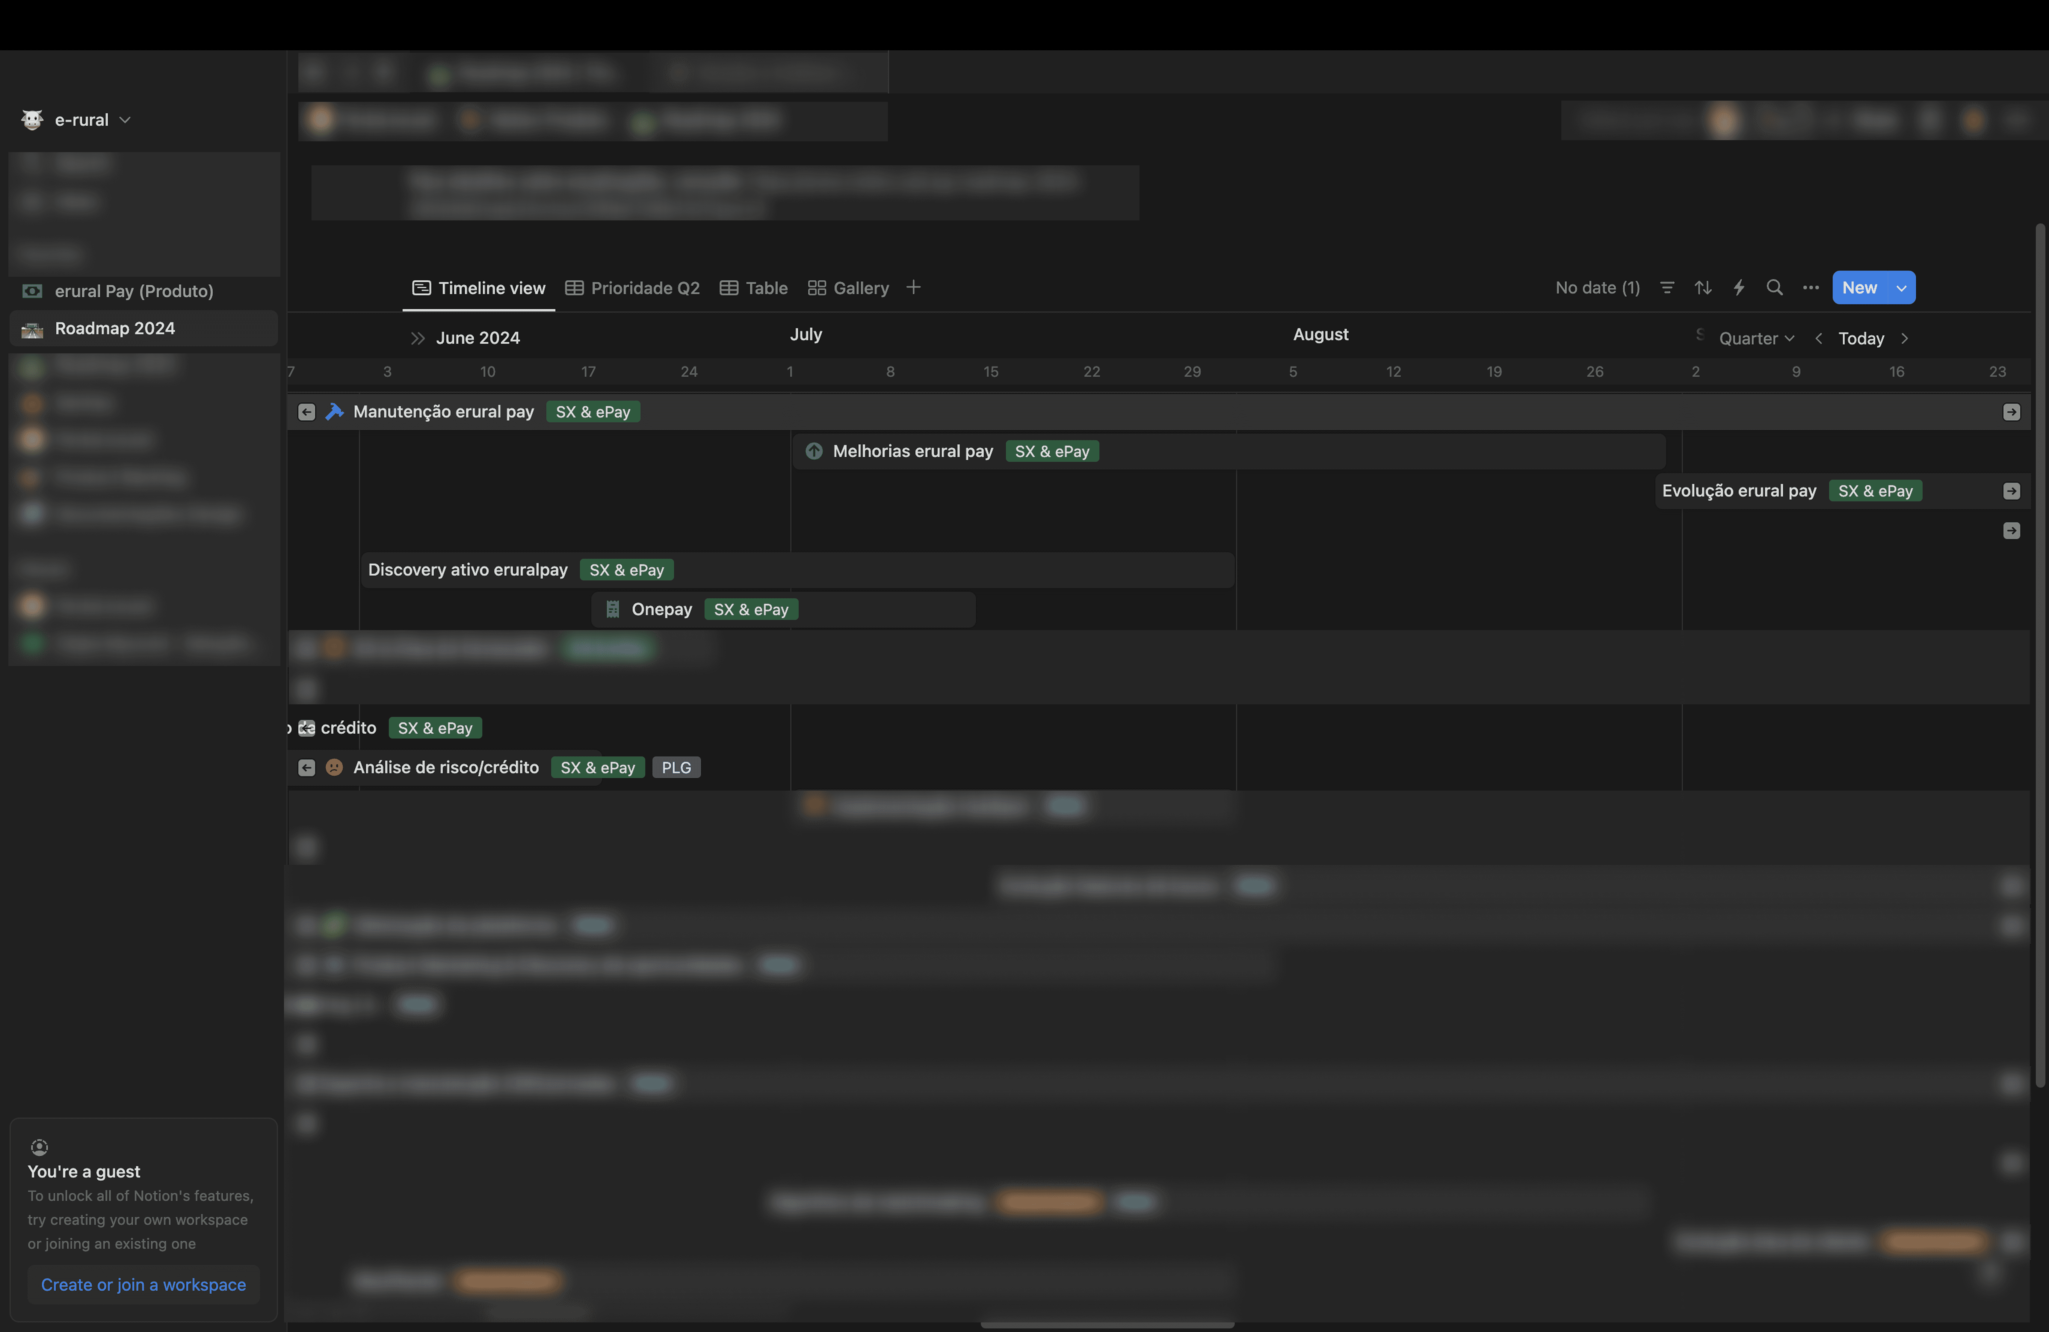Jump to start of Análise de risco/crédito
2049x1332 pixels.
(x=306, y=768)
